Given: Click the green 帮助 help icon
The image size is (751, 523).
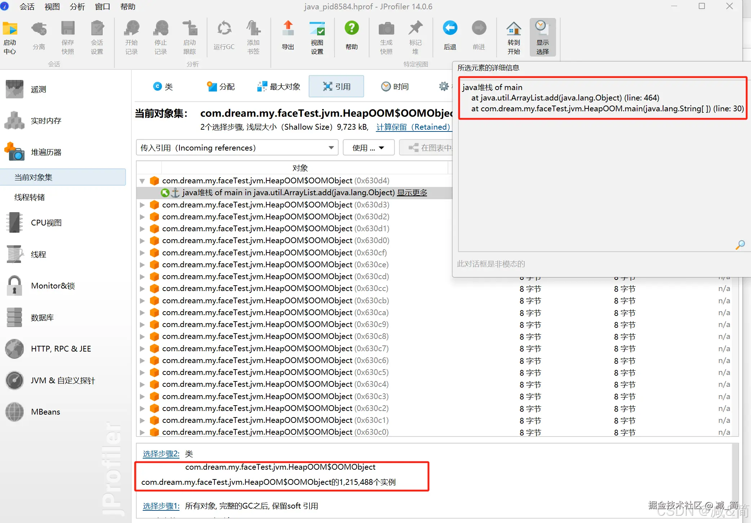Looking at the screenshot, I should (x=351, y=28).
